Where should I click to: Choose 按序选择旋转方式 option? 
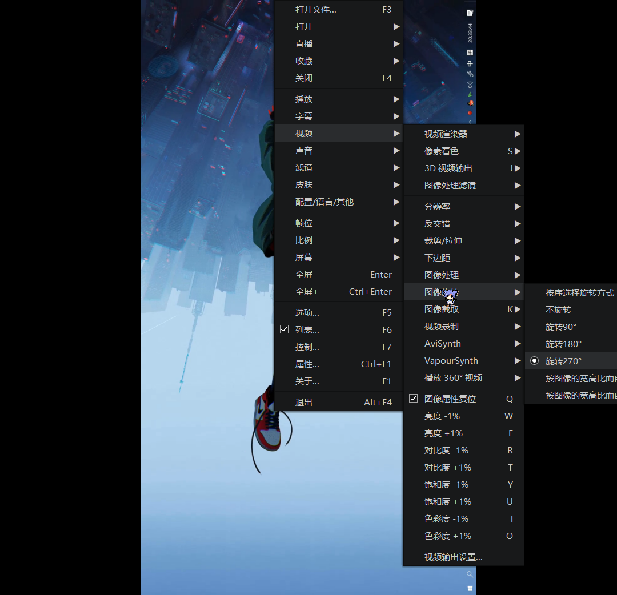coord(571,293)
